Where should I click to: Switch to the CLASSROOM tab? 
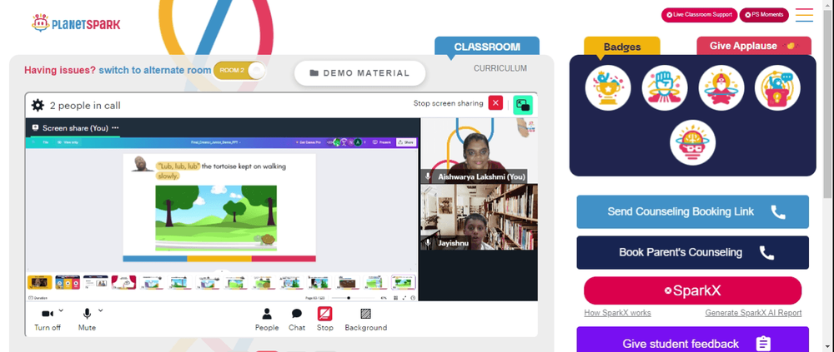tap(487, 47)
